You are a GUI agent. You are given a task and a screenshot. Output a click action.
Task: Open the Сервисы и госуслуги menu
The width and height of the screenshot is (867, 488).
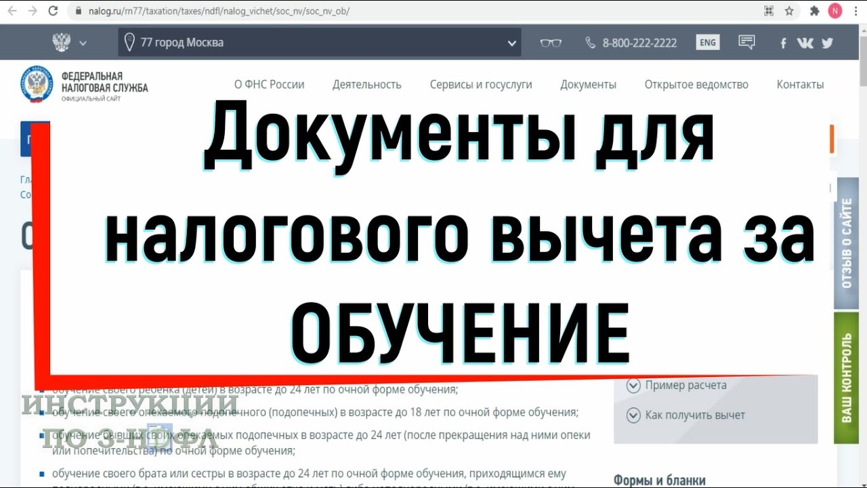[x=481, y=85]
